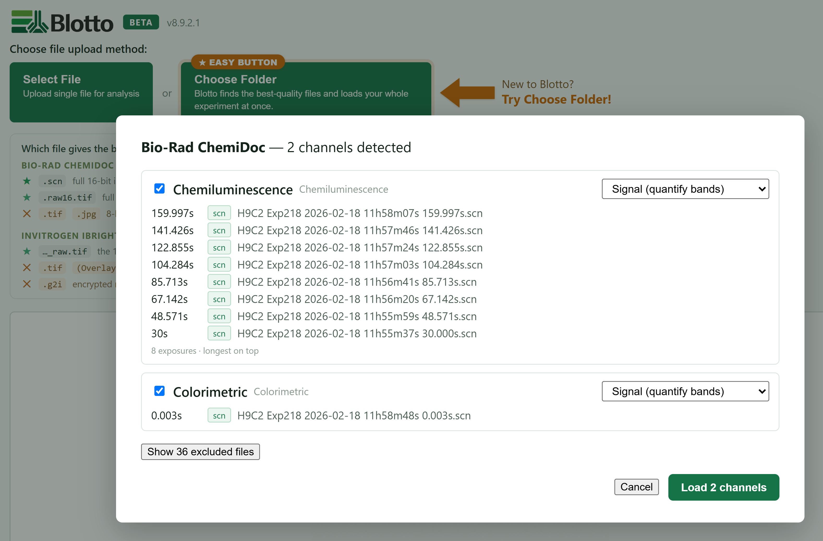The height and width of the screenshot is (541, 823).
Task: Select file name ending 11h58m07s 159.997s.scn
Action: point(360,213)
